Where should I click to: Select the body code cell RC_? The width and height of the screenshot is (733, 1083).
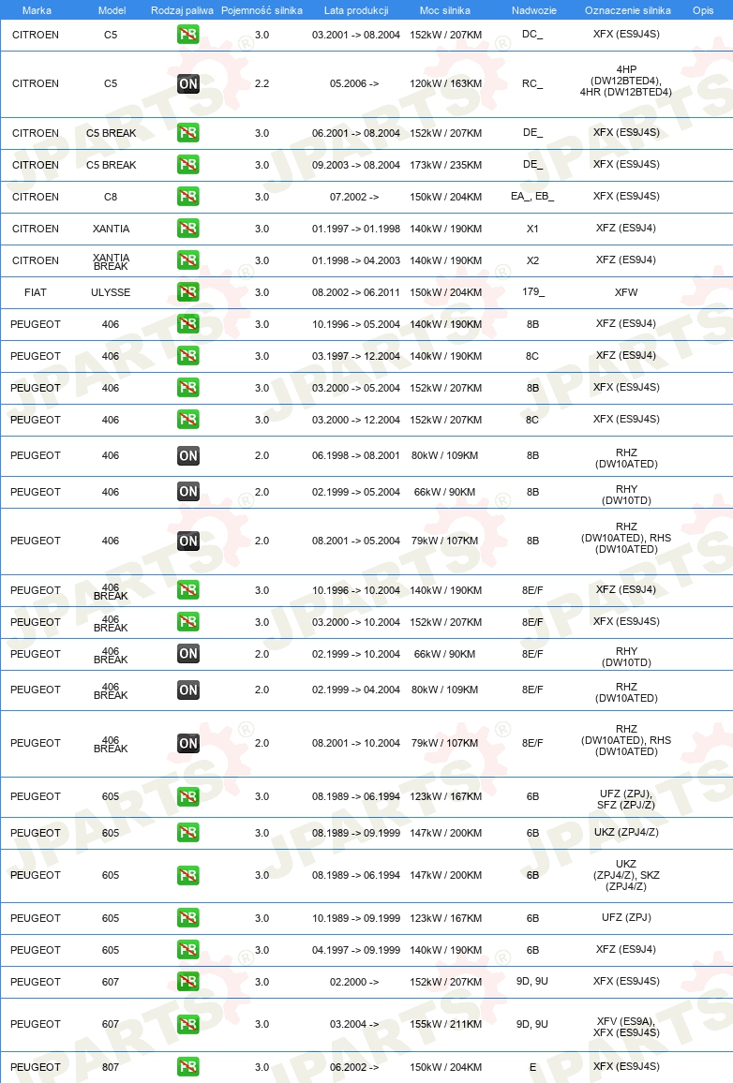click(532, 83)
